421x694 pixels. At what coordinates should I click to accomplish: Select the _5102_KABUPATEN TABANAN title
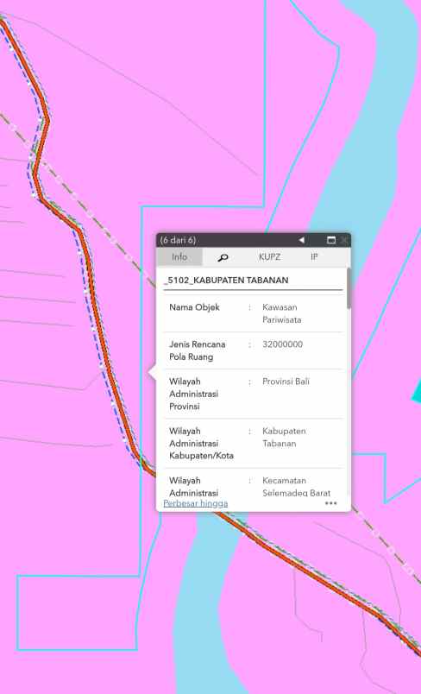226,281
